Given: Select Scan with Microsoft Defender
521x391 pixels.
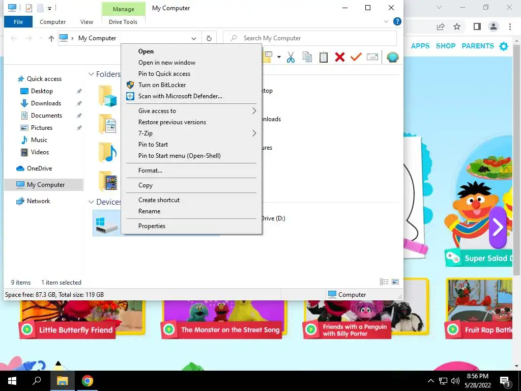Looking at the screenshot, I should click(x=191, y=96).
